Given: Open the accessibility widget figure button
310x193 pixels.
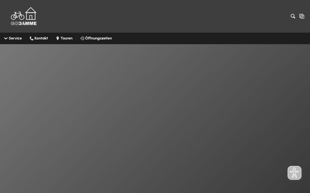Looking at the screenshot, I should pyautogui.click(x=294, y=173).
